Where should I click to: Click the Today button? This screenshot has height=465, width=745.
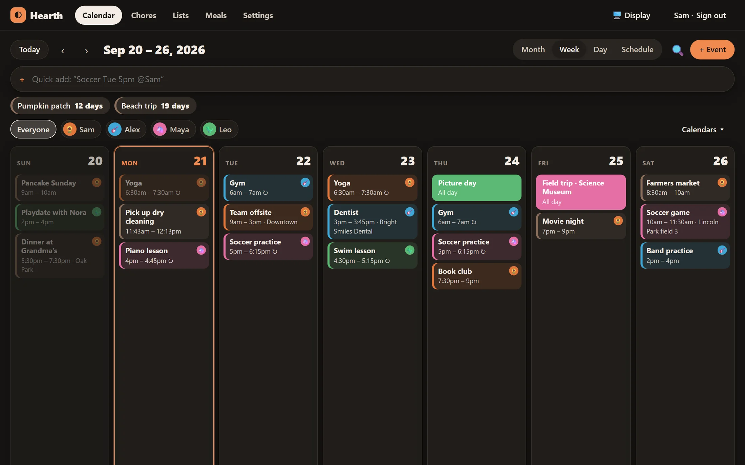(29, 50)
